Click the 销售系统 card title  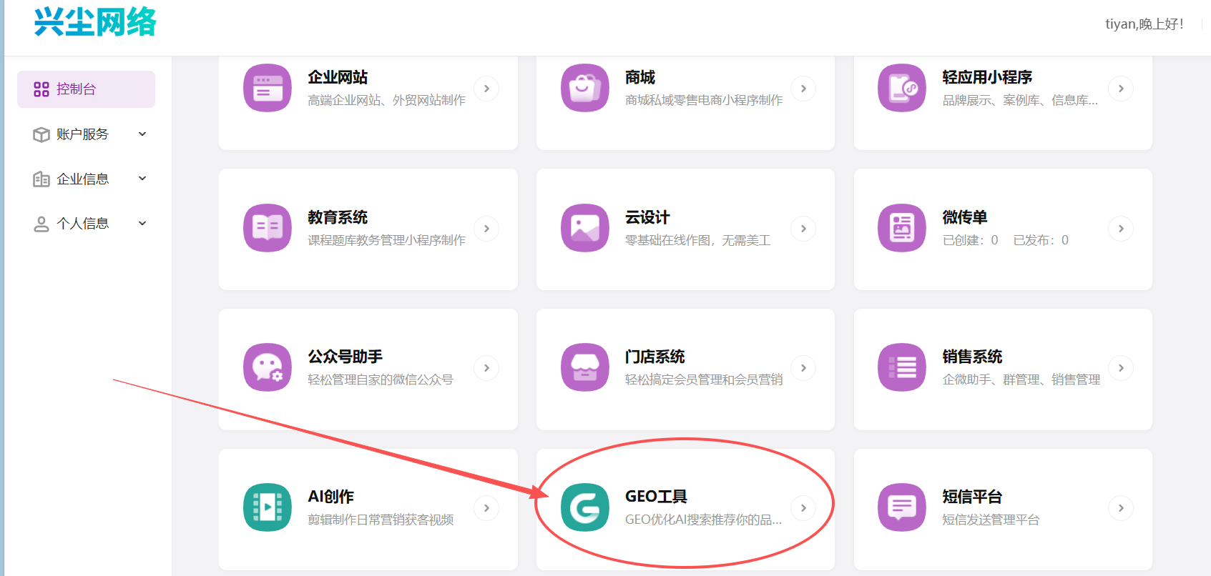click(972, 357)
